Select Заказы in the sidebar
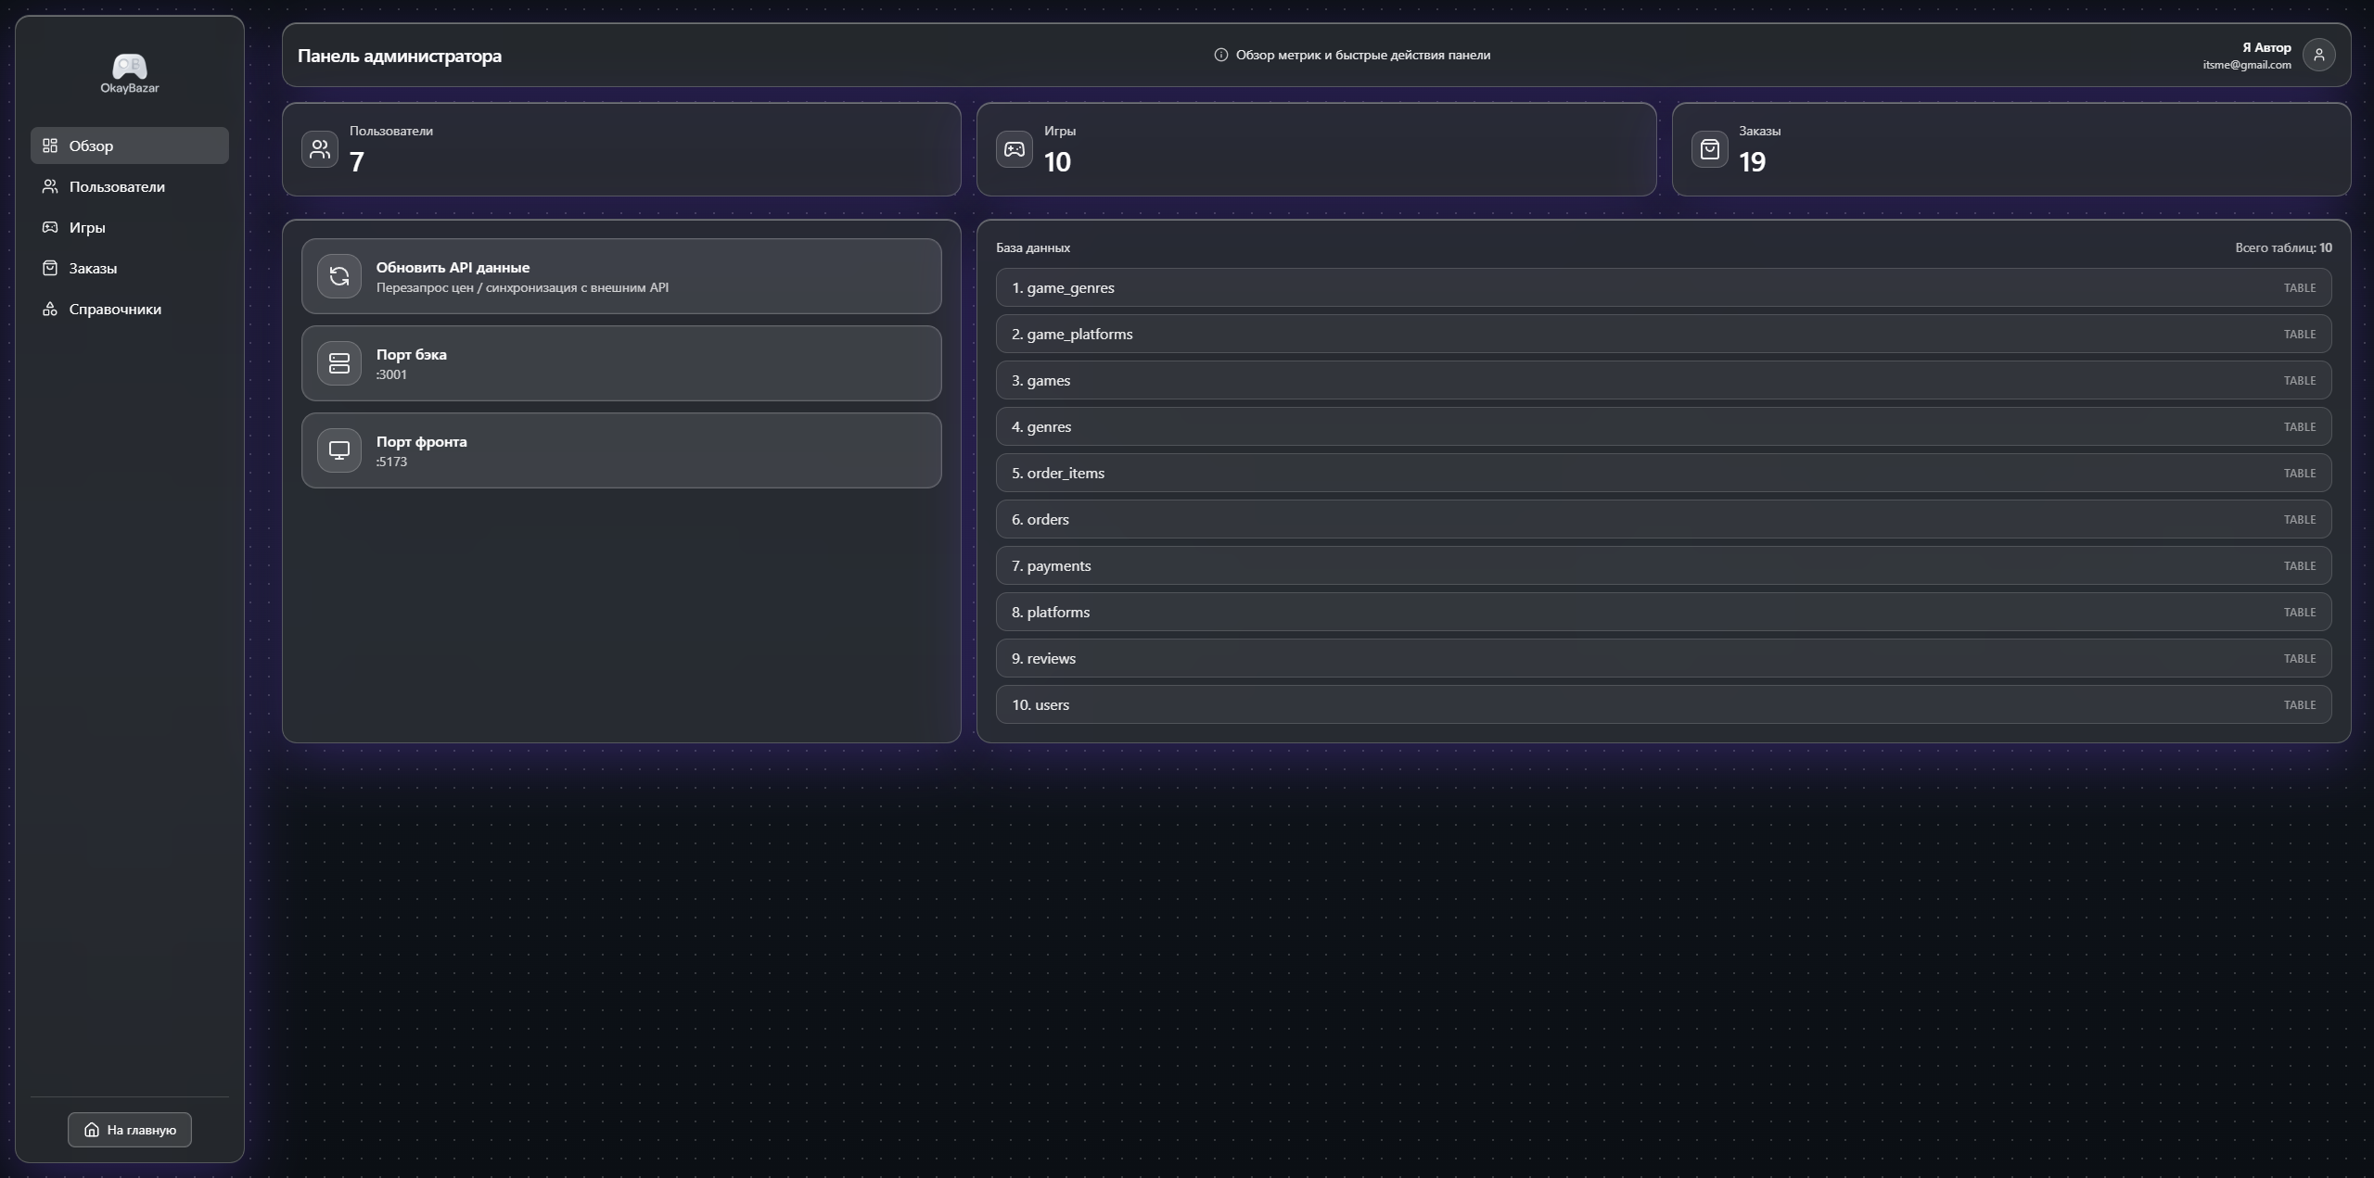The width and height of the screenshot is (2374, 1178). pyautogui.click(x=93, y=268)
